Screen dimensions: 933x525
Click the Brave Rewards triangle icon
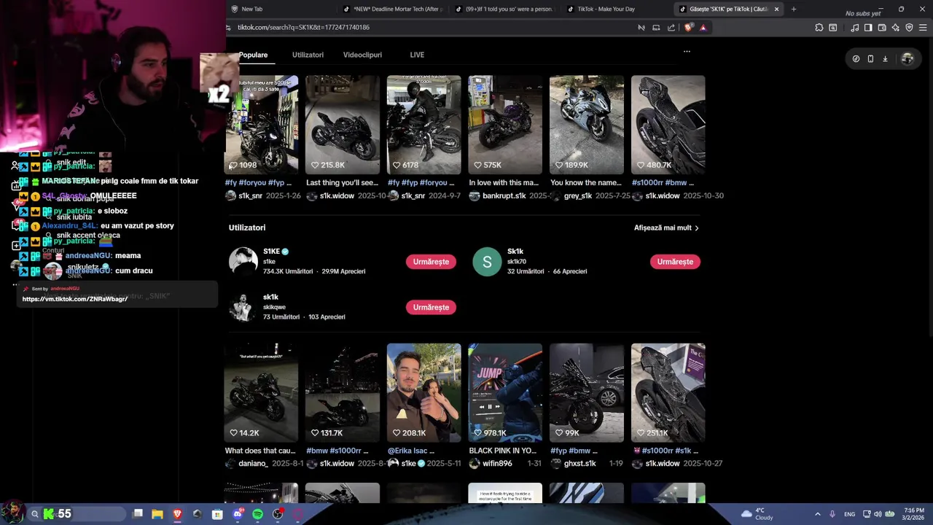pyautogui.click(x=703, y=28)
